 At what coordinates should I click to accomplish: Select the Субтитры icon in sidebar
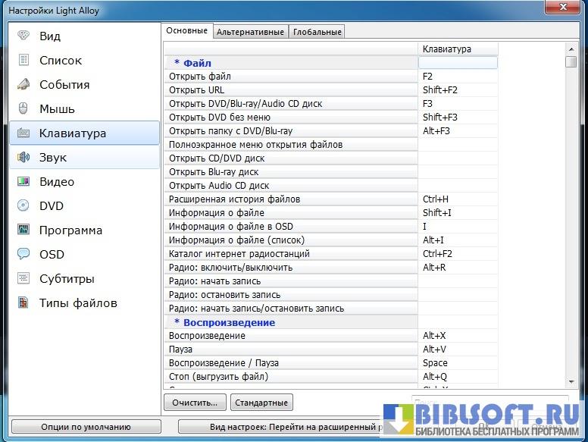[x=24, y=278]
